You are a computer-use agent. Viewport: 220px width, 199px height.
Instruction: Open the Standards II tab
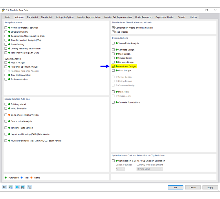[x=47, y=17]
